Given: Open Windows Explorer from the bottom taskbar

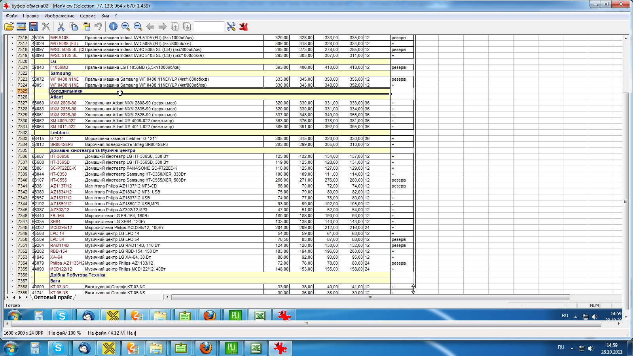Looking at the screenshot, I should pos(156,348).
